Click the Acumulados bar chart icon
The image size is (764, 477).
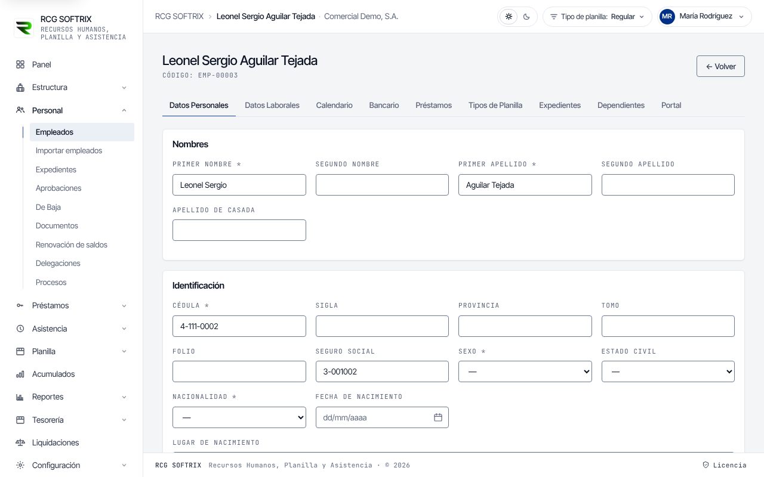click(20, 374)
